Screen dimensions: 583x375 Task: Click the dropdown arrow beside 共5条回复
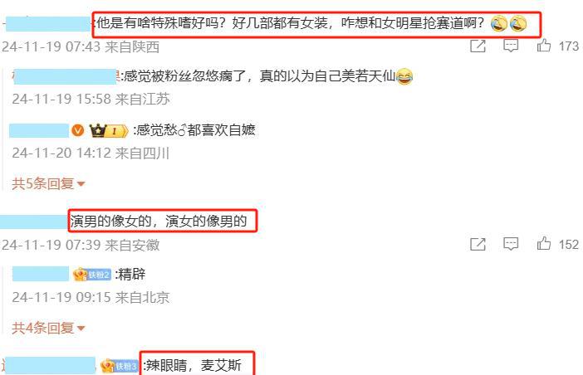[x=81, y=184]
